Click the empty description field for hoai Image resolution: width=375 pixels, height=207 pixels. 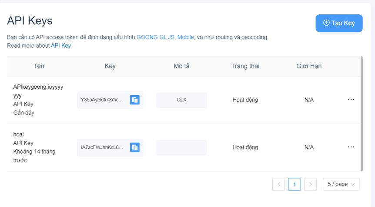(181, 147)
